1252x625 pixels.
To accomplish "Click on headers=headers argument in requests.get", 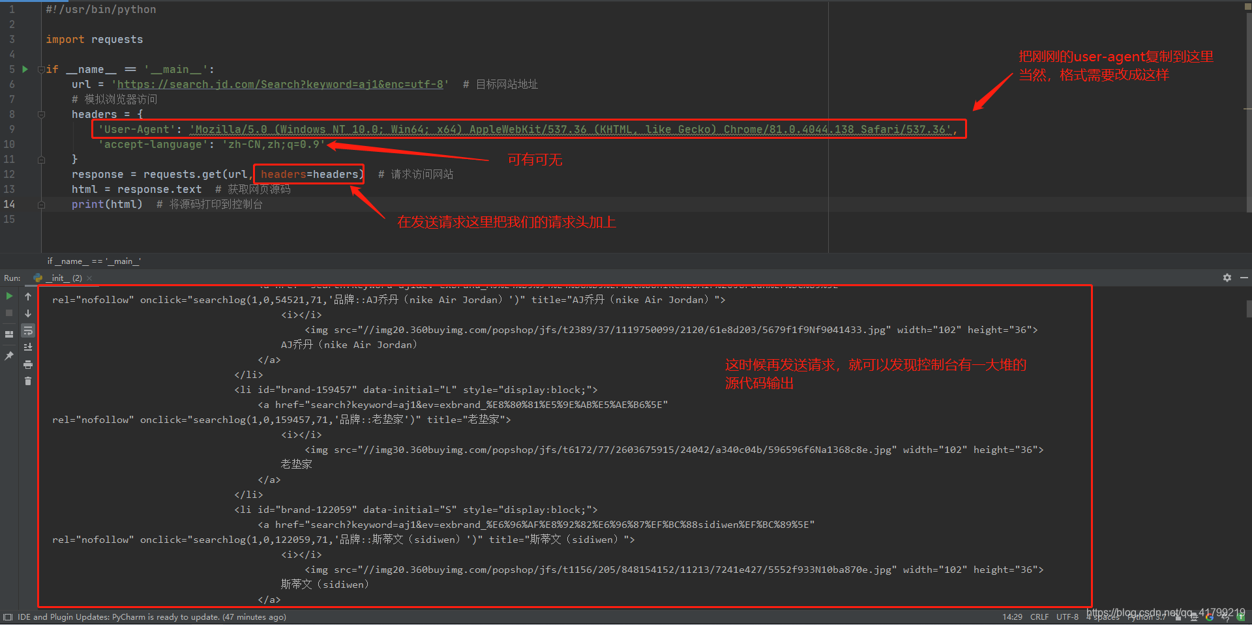I will click(x=309, y=175).
